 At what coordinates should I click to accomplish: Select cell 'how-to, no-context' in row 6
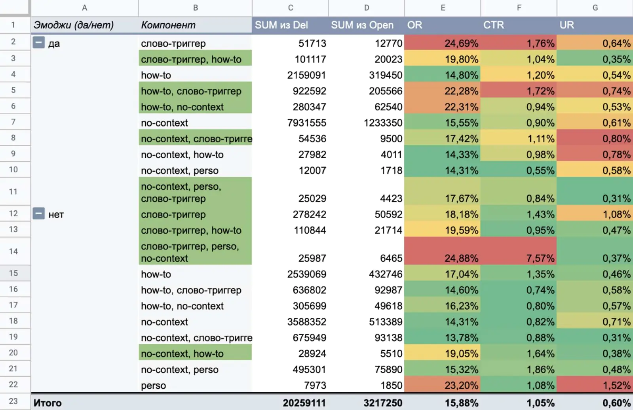pyautogui.click(x=195, y=106)
